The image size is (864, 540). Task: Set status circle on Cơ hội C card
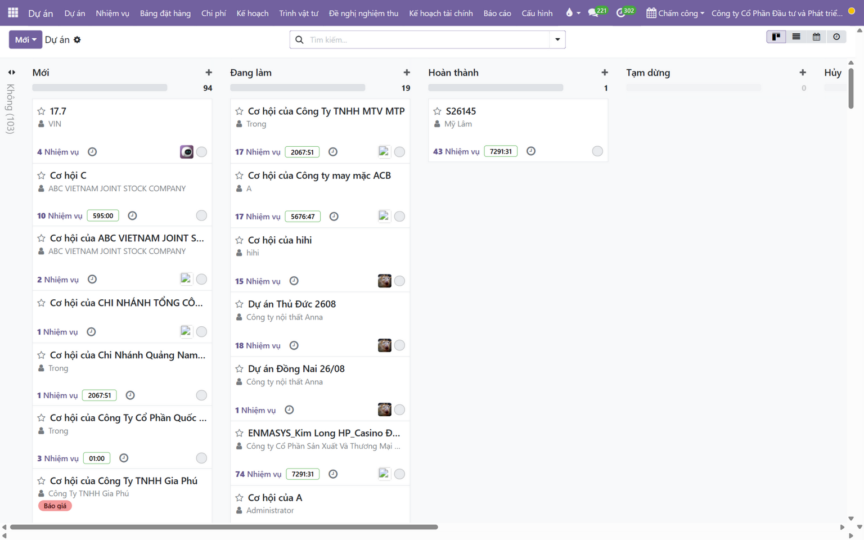(x=201, y=215)
